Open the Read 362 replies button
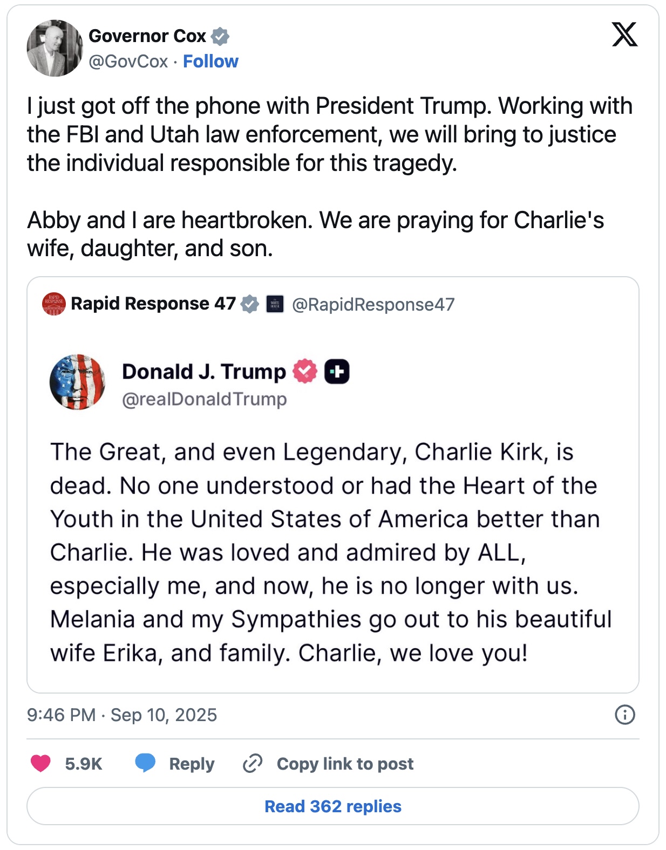 333,806
